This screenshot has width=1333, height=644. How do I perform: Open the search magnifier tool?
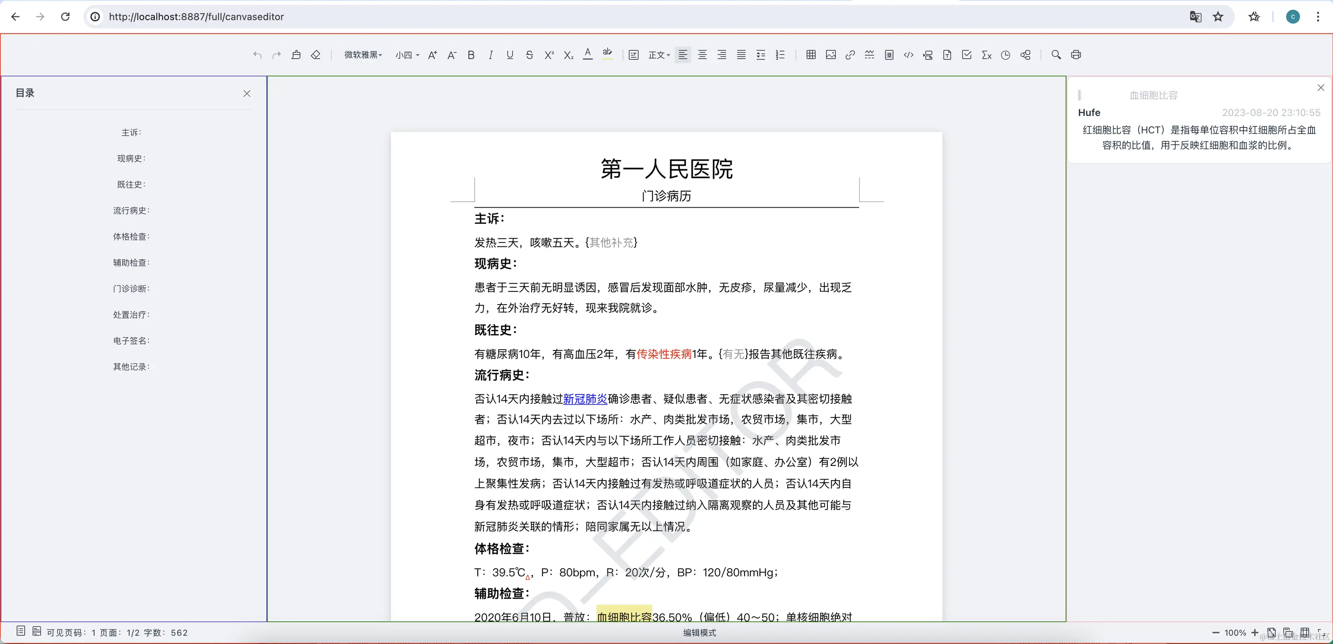click(x=1056, y=55)
